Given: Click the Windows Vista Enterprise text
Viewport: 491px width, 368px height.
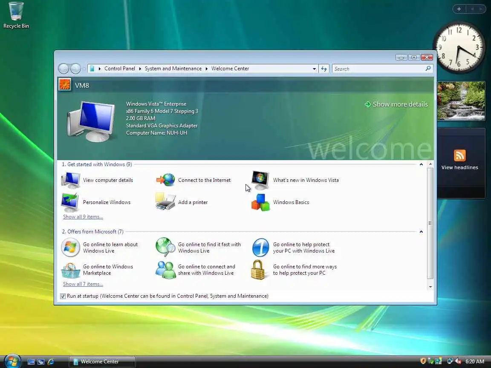Looking at the screenshot, I should pyautogui.click(x=156, y=103).
